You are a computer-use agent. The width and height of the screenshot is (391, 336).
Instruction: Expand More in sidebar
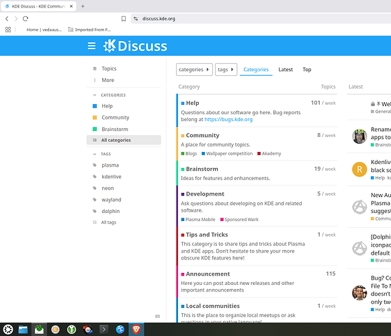tap(107, 80)
